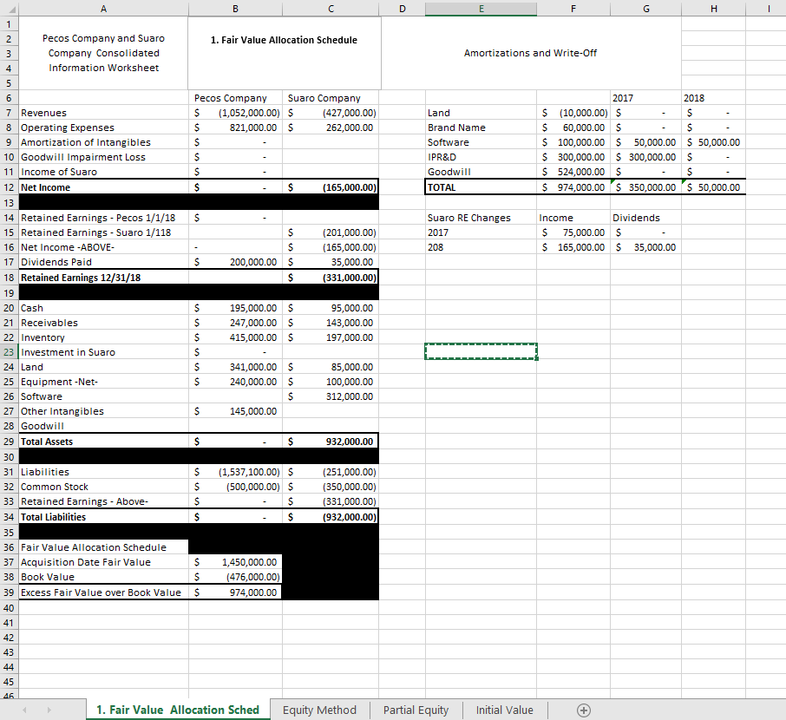786x720 pixels.
Task: Go to previous sheet tab arrow
Action: tap(24, 710)
